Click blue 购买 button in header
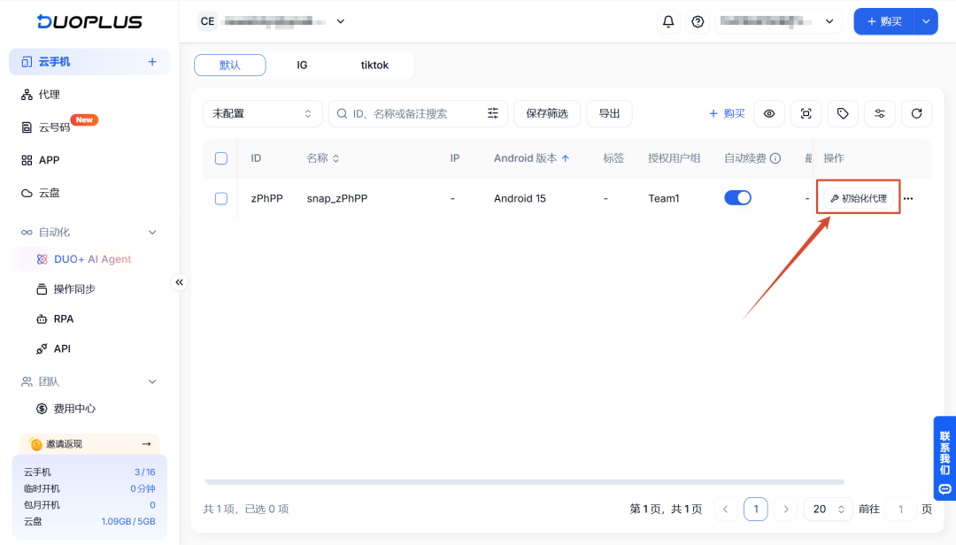Viewport: 956px width, 545px height. click(884, 21)
